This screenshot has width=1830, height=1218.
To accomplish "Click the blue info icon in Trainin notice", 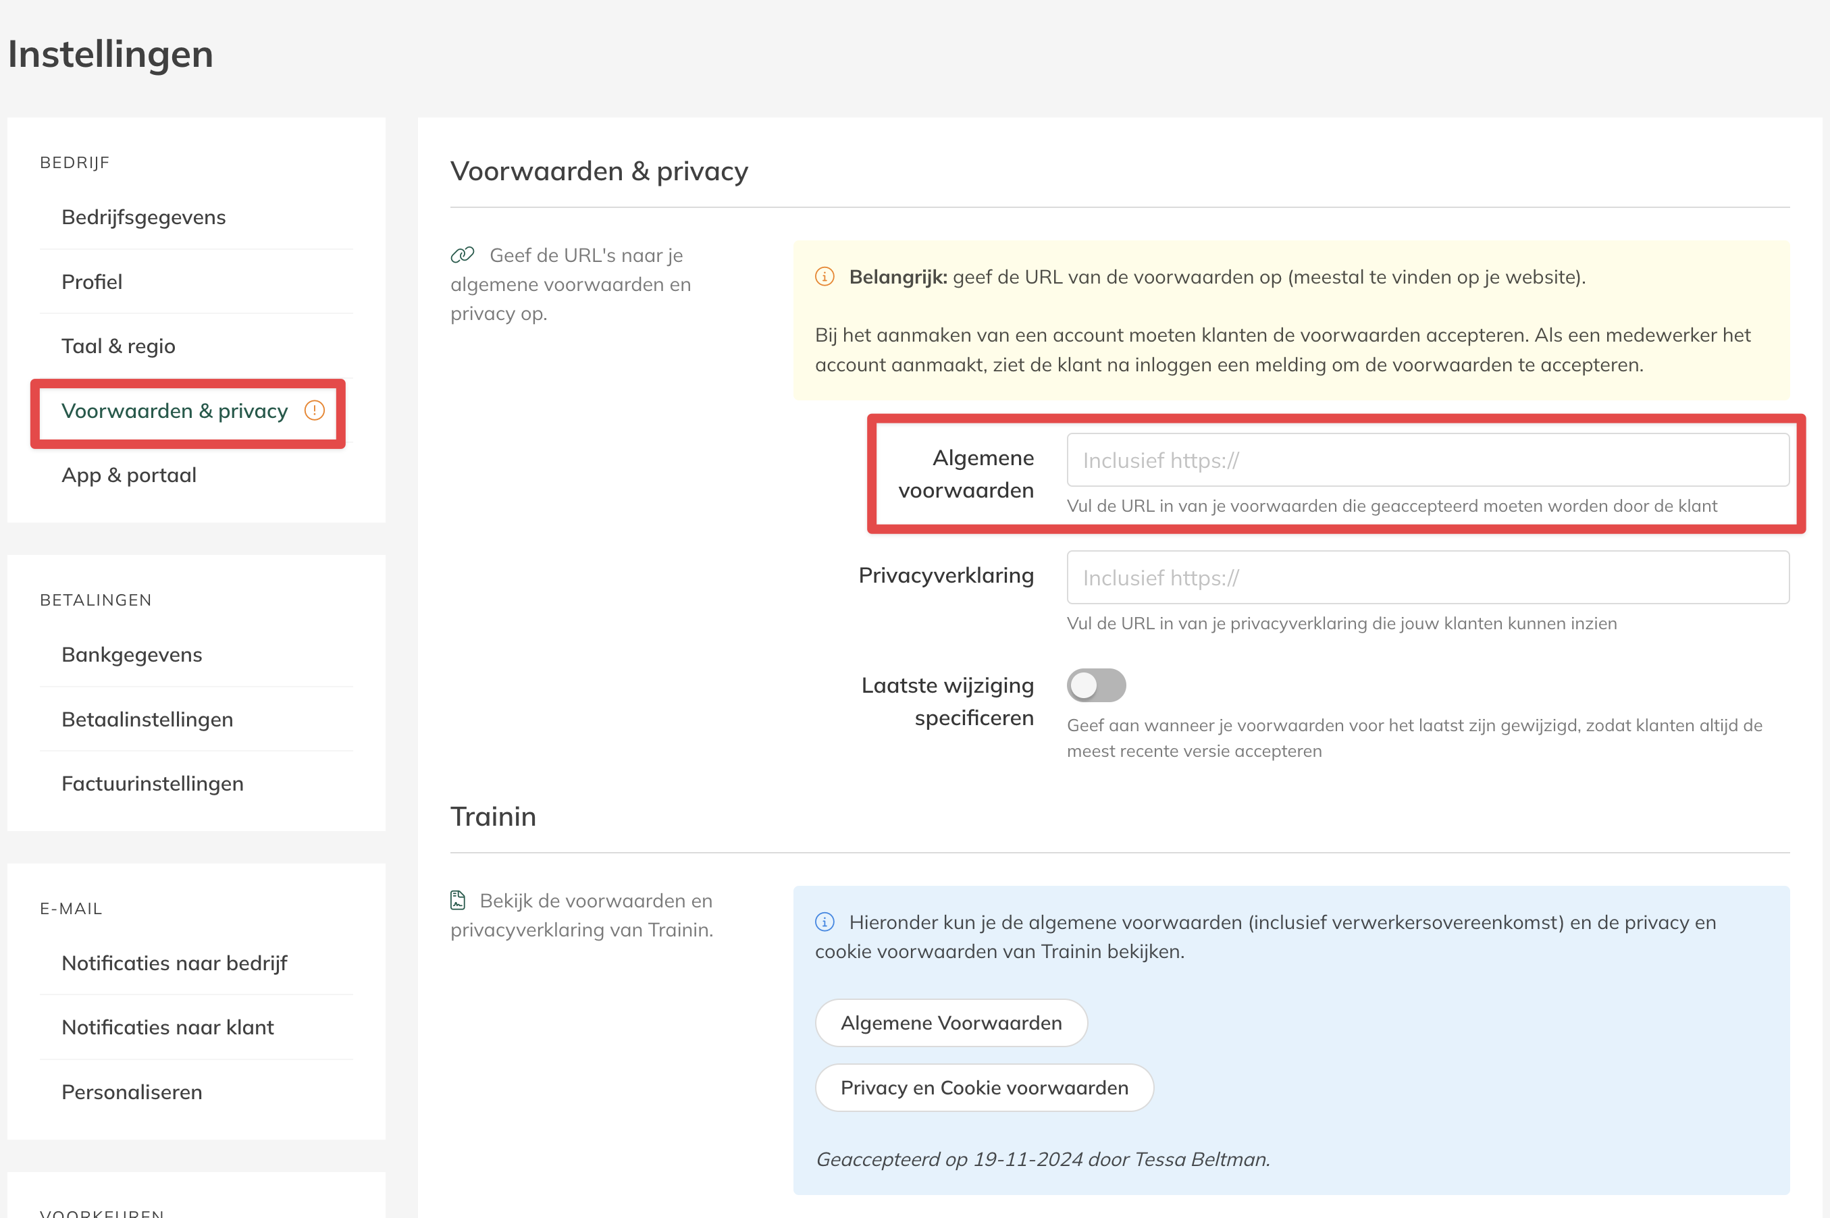I will tap(824, 922).
